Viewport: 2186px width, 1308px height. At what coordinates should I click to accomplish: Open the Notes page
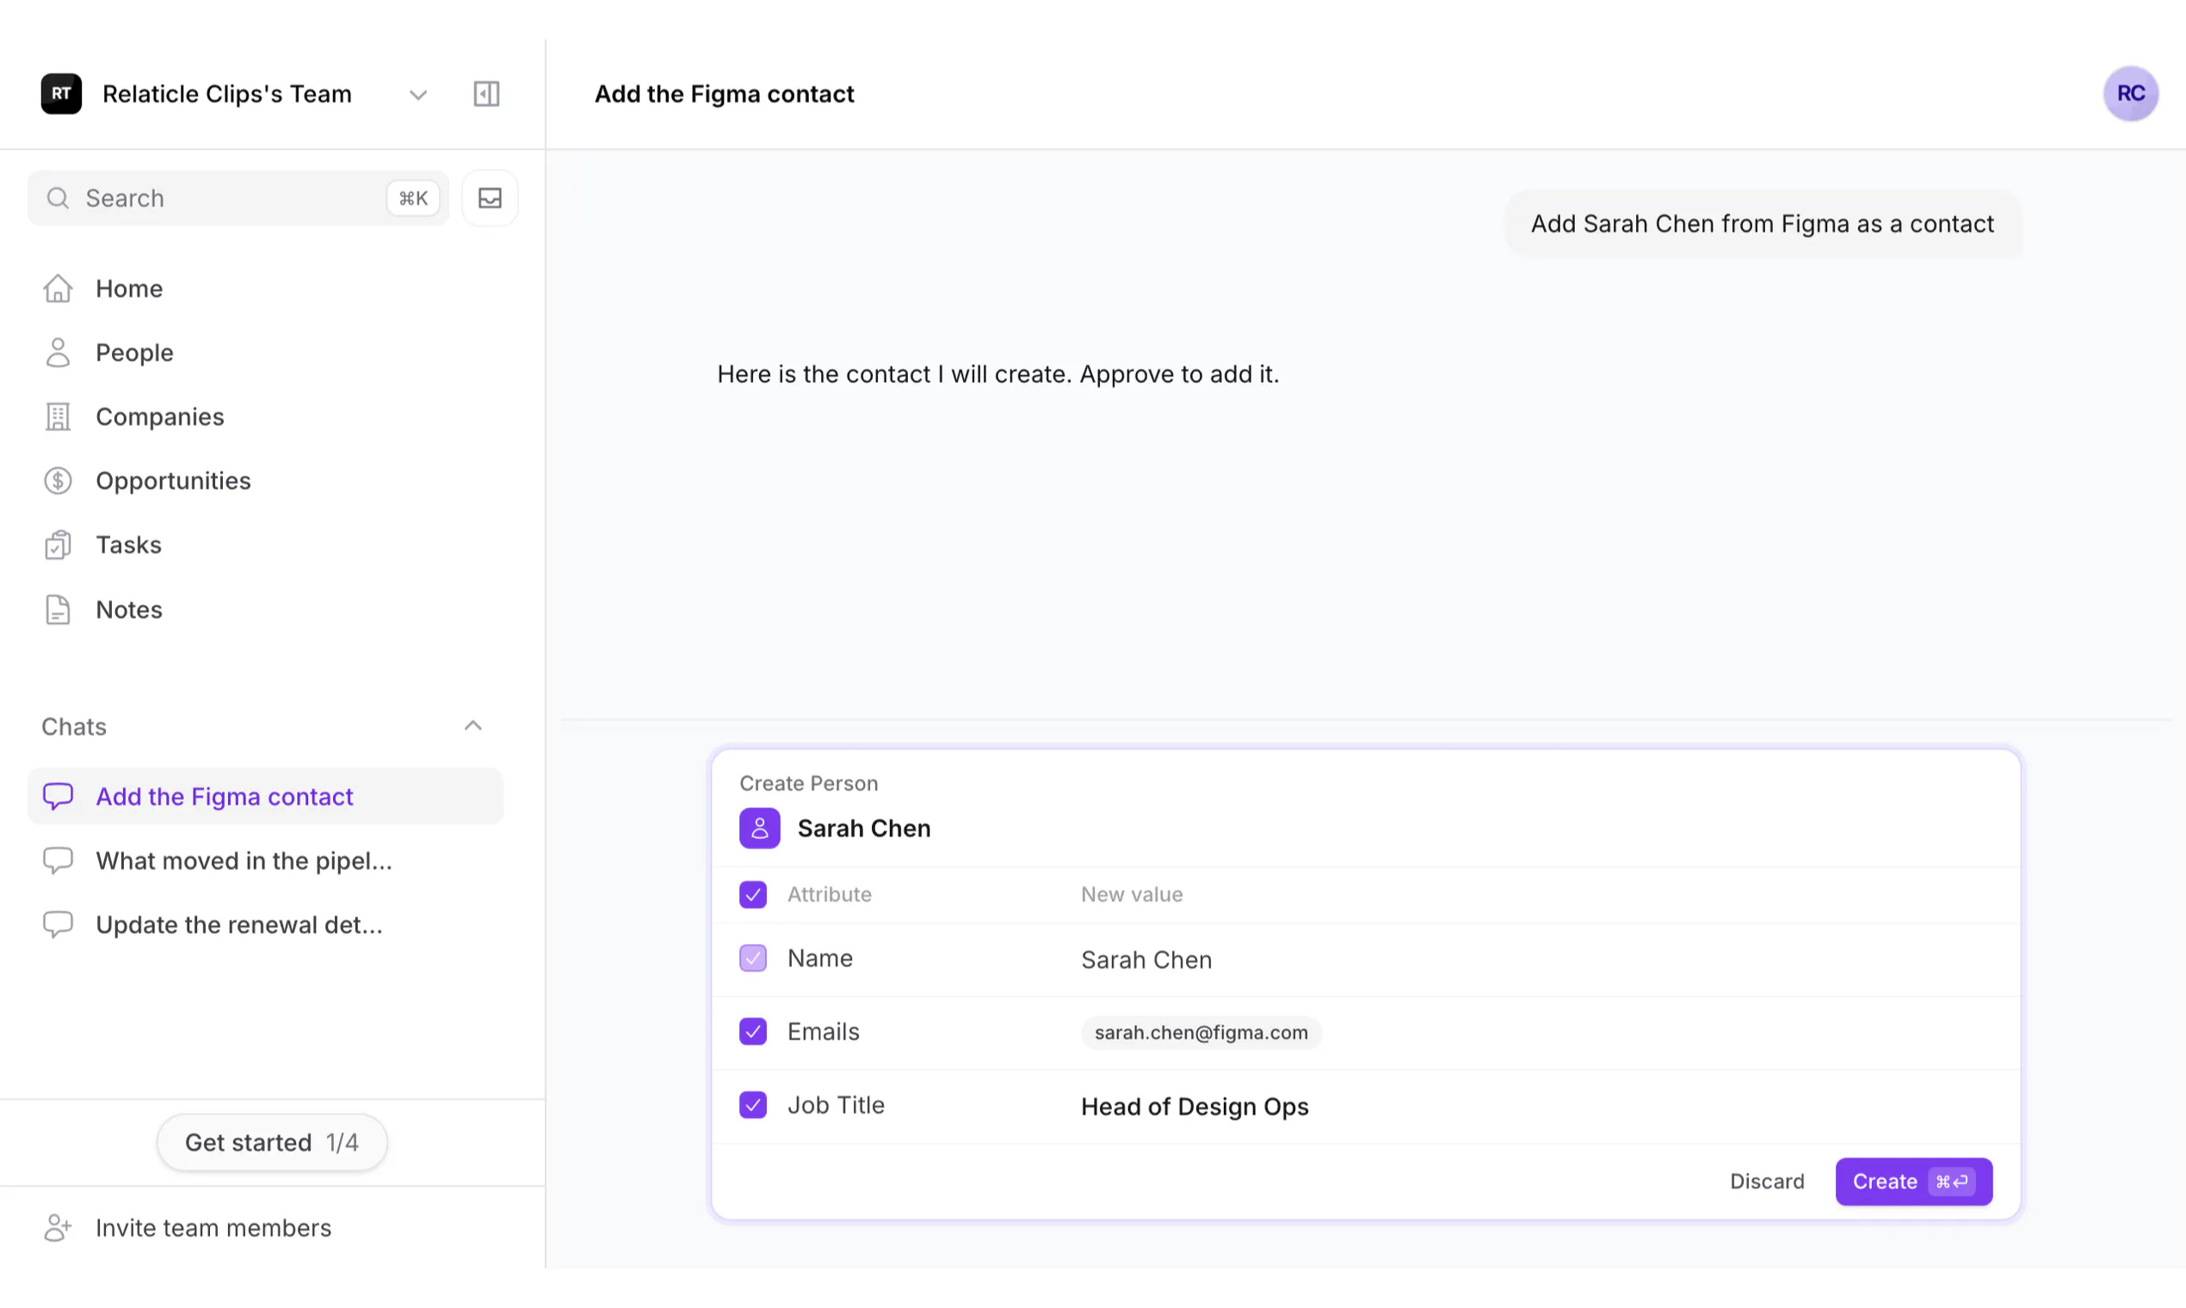(x=265, y=609)
